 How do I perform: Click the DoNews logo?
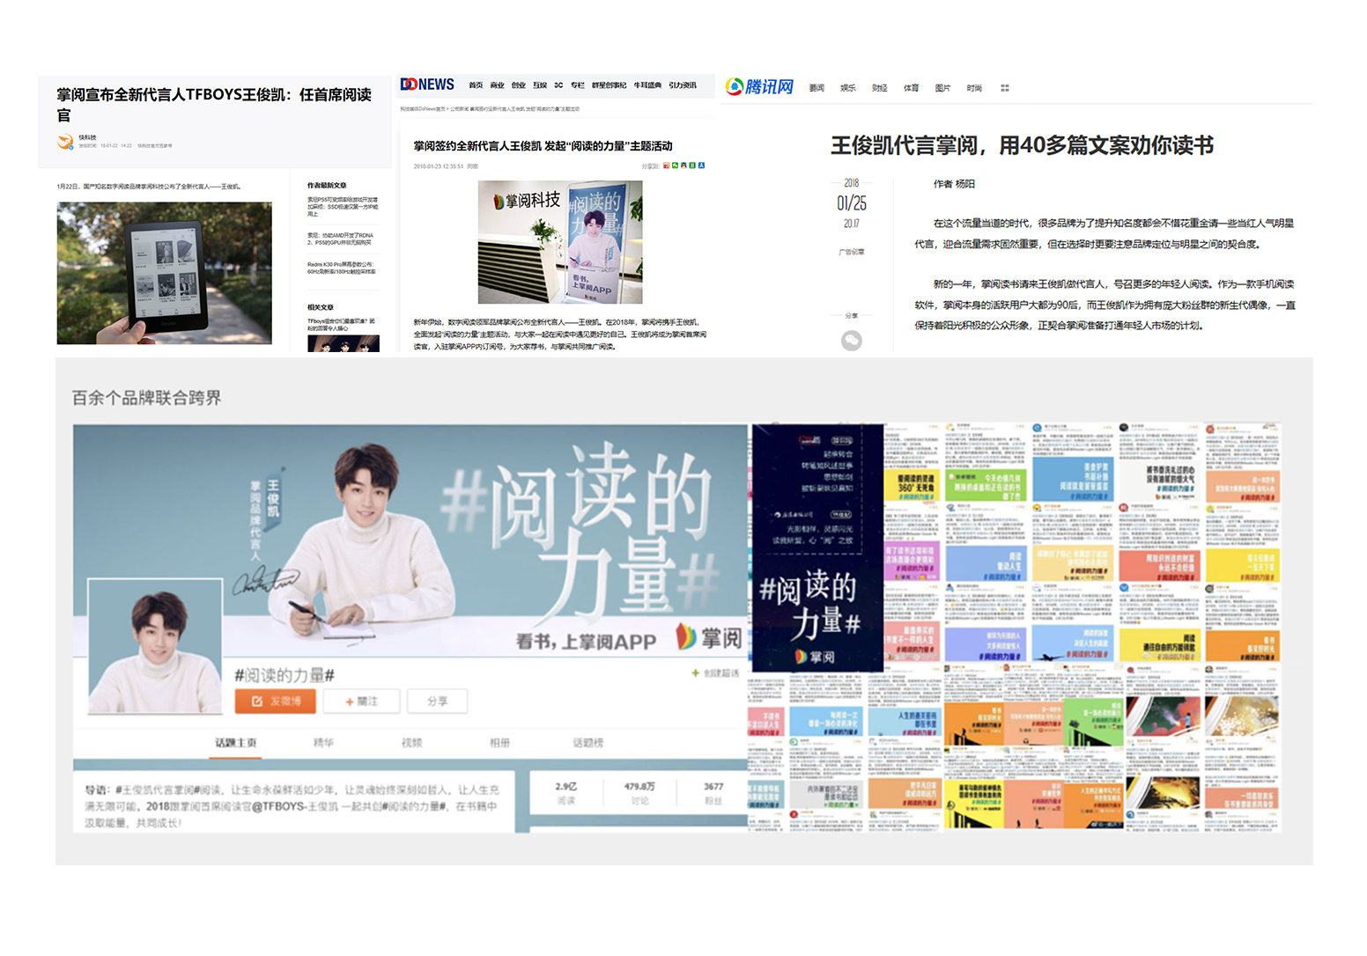point(427,85)
